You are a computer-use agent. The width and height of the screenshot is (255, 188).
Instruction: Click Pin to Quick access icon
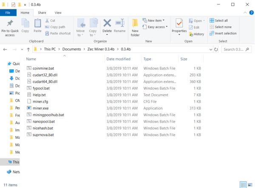(x=10, y=23)
